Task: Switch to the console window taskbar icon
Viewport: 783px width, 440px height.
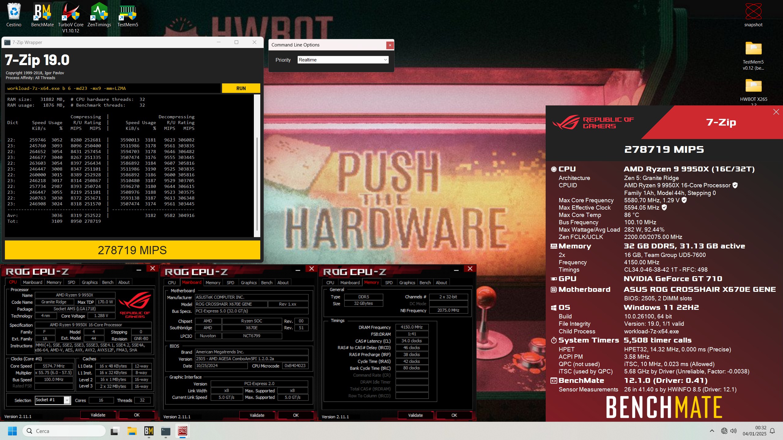Action: point(165,431)
